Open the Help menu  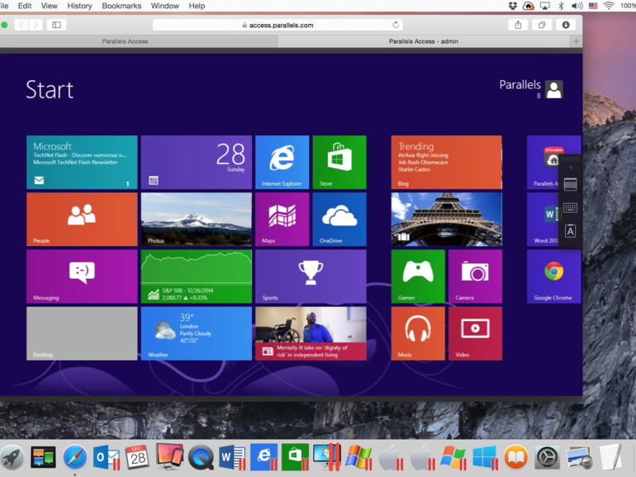(197, 6)
